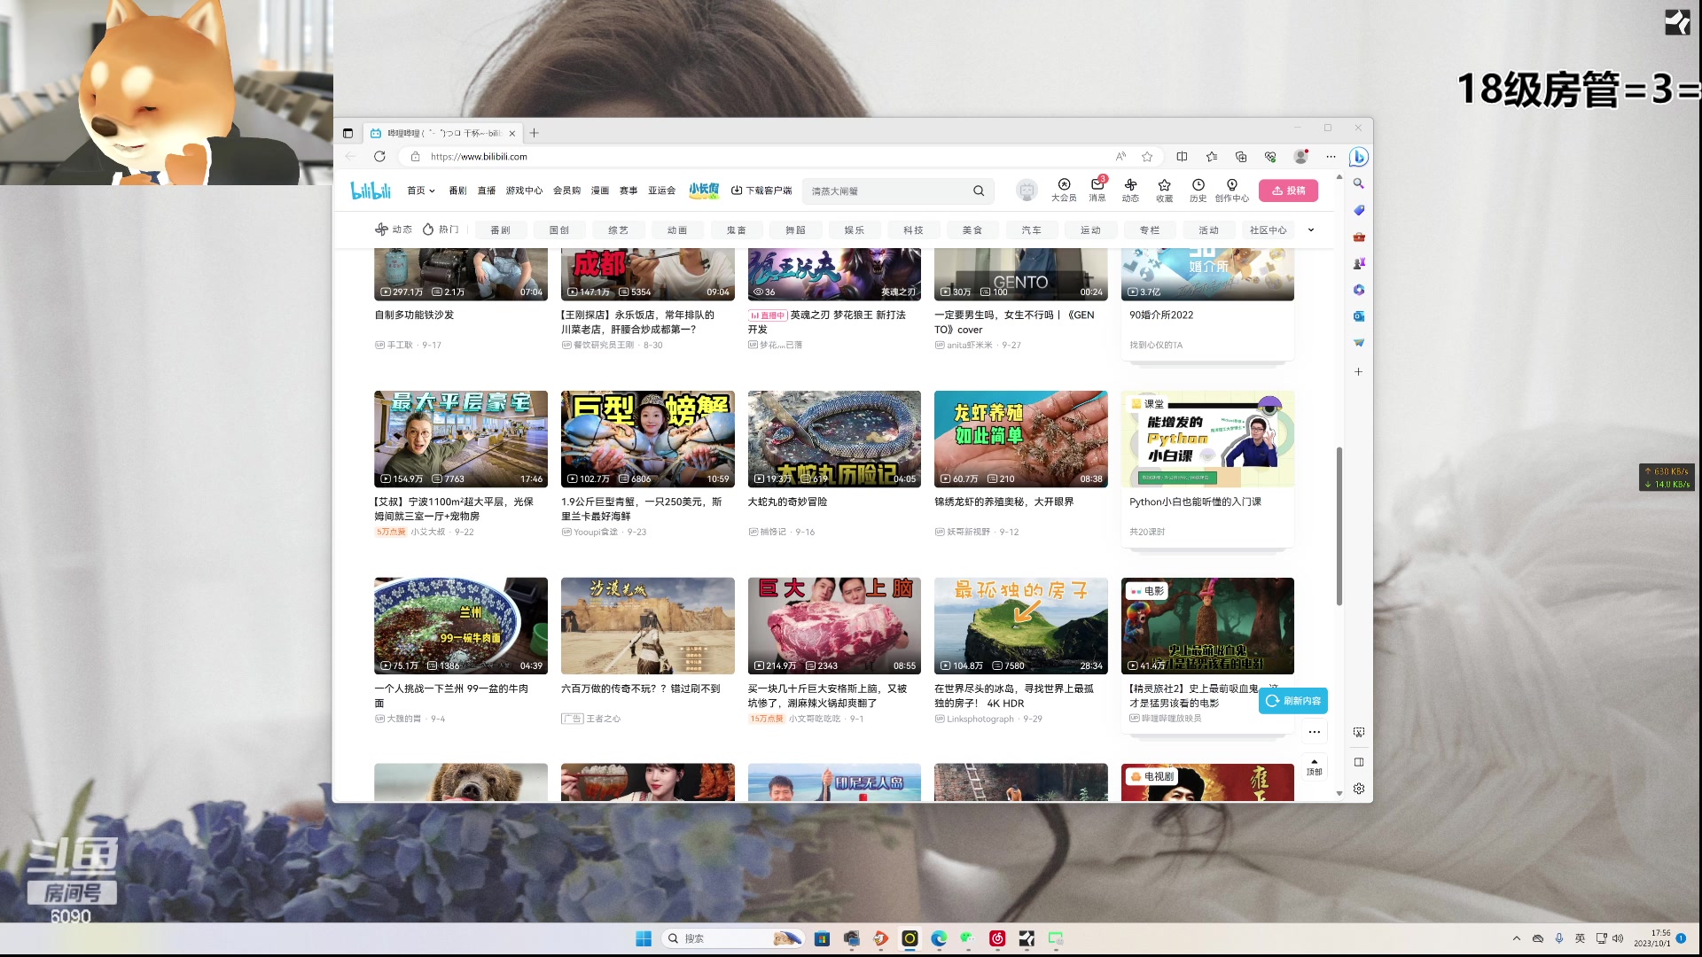The image size is (1702, 957).
Task: Open 直播 in top navigation
Action: pos(487,191)
